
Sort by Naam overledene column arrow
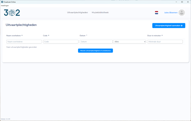click(22, 36)
